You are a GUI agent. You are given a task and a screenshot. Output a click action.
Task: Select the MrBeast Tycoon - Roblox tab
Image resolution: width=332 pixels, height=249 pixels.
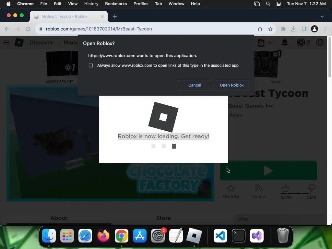69,17
